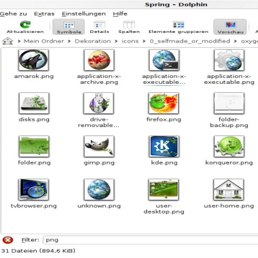Screen dimensions: 258x258
Task: Navigate to 0_selfmade_or_modified in breadcrumb
Action: 190,41
